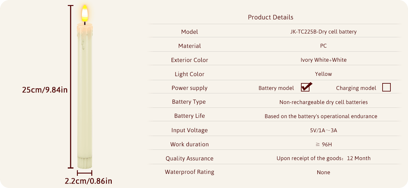Check the Charging model checkbox

[386, 87]
